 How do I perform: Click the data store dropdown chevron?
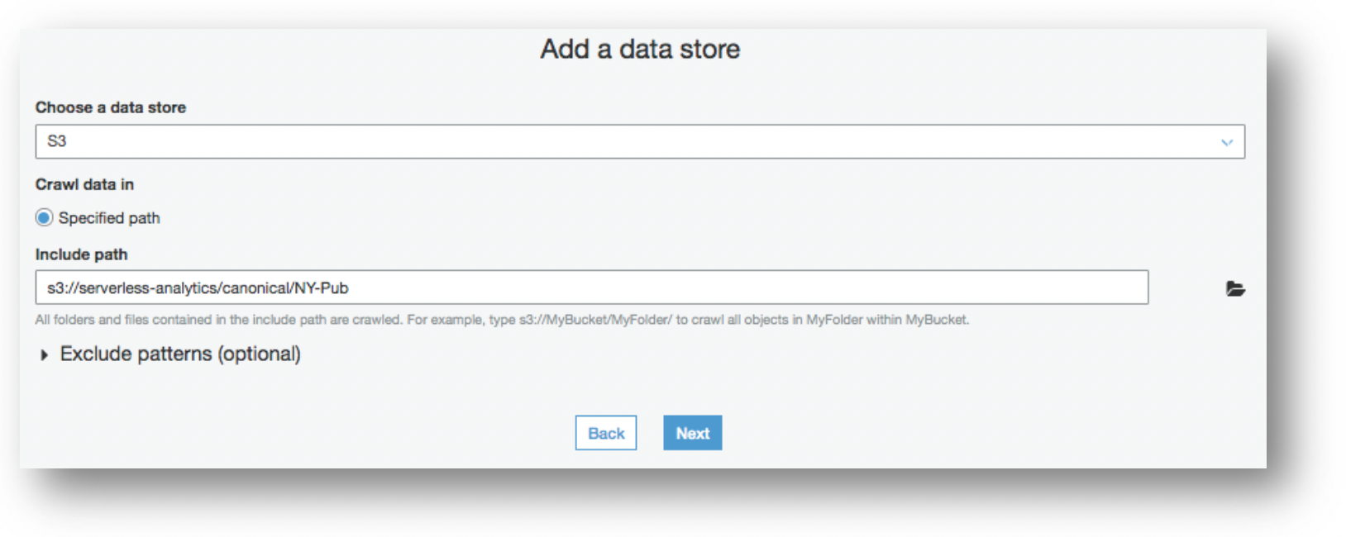[1227, 142]
